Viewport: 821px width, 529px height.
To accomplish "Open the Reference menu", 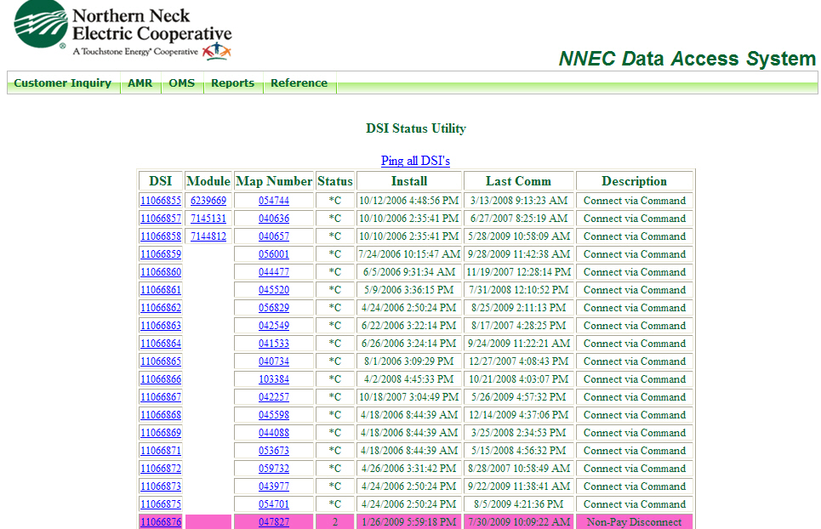I will click(x=299, y=83).
